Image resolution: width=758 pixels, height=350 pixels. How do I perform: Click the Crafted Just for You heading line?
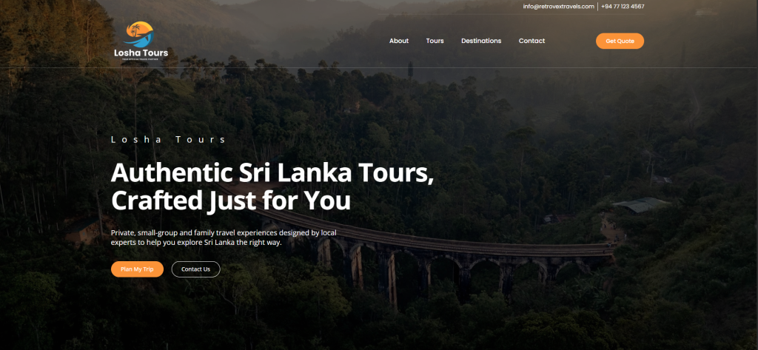click(231, 201)
